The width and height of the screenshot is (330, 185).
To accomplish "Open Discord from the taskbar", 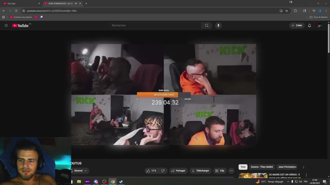I will (96, 182).
